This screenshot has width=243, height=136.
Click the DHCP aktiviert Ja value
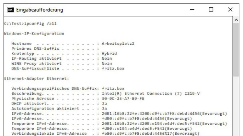tap(104, 104)
